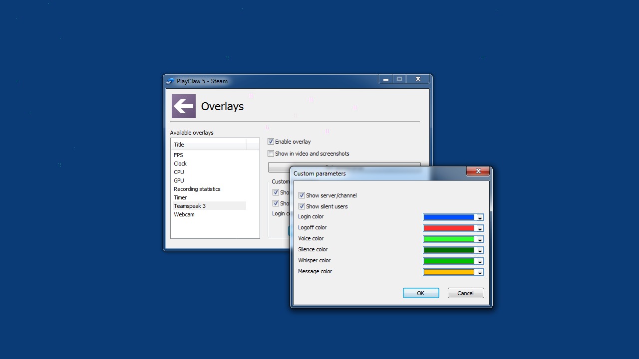Select the Teamspeak 3 overlay
Viewport: 639px width, 359px height.
[x=190, y=205]
